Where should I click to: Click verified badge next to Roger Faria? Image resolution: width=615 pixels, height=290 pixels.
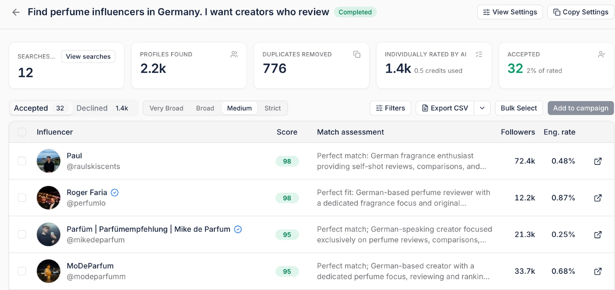pyautogui.click(x=115, y=193)
